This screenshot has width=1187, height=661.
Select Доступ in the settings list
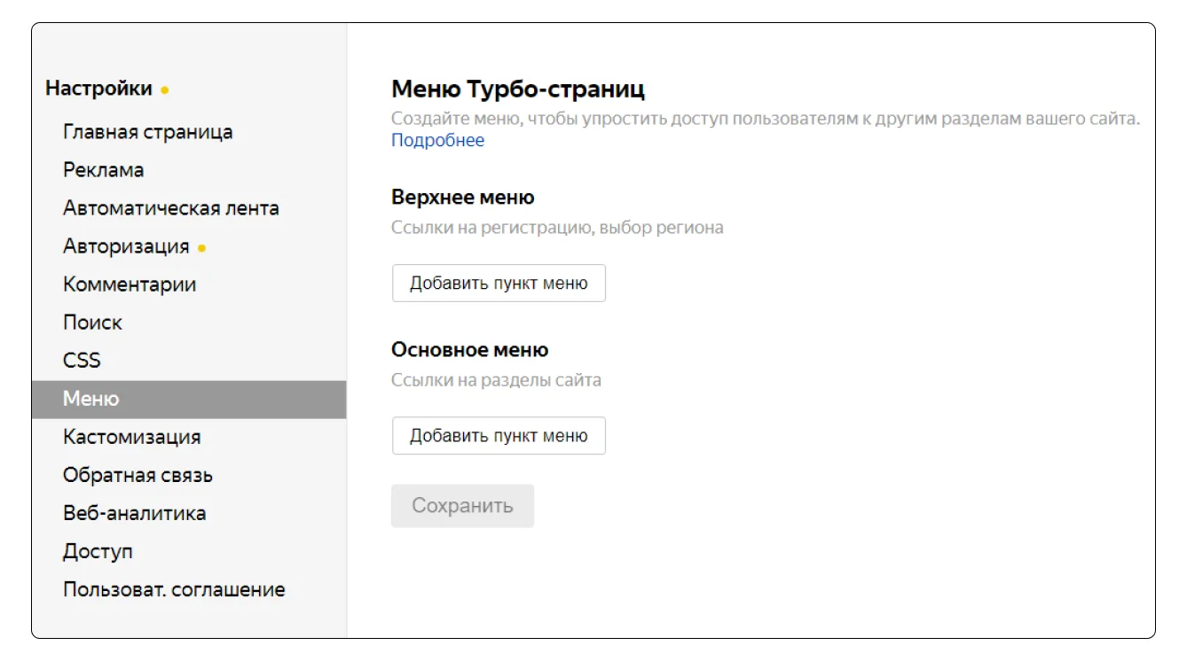coord(98,551)
